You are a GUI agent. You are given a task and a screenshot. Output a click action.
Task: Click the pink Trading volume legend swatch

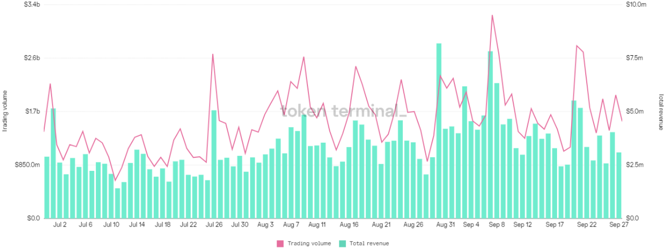click(x=280, y=243)
